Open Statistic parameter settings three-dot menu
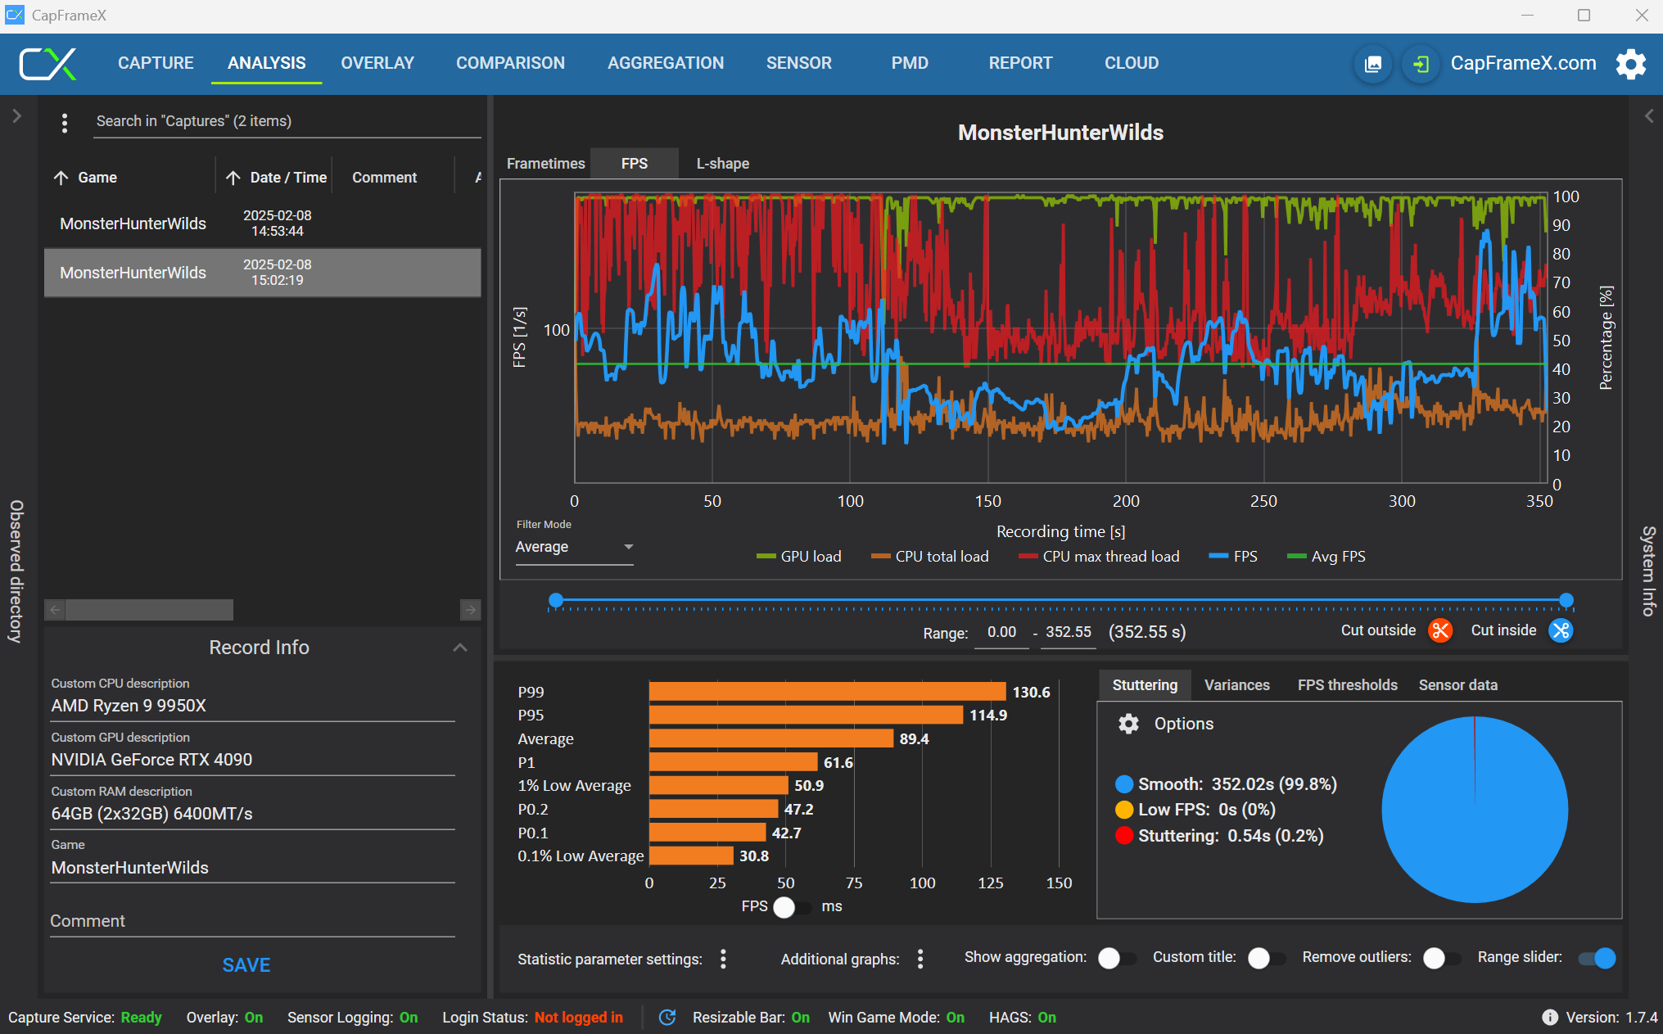Image resolution: width=1663 pixels, height=1034 pixels. tap(723, 959)
